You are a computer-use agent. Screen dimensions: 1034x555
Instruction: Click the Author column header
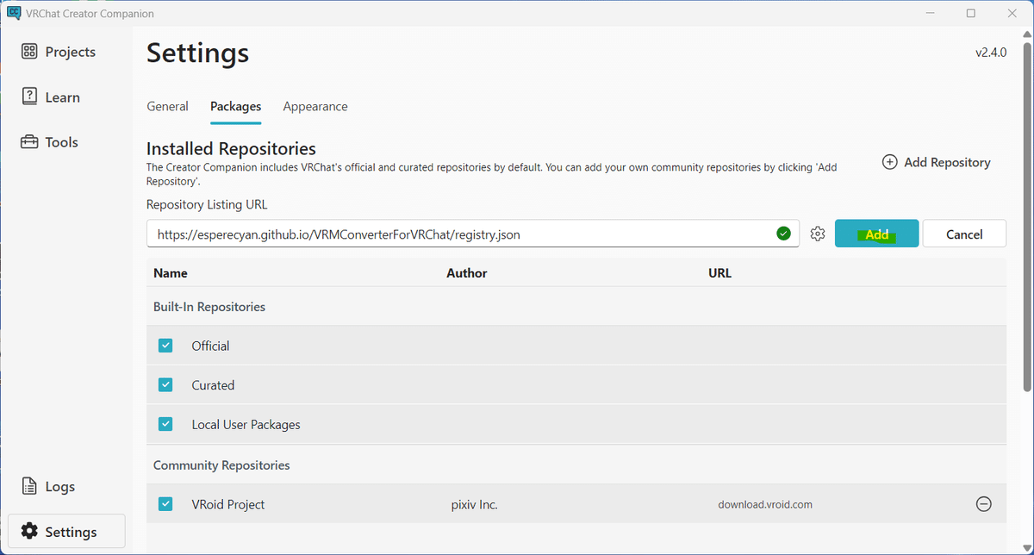pyautogui.click(x=467, y=273)
